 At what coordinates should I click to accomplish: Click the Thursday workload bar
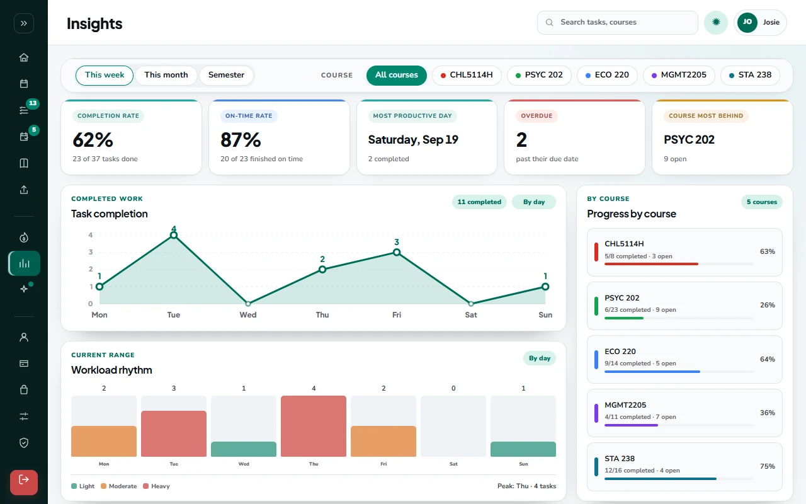314,426
